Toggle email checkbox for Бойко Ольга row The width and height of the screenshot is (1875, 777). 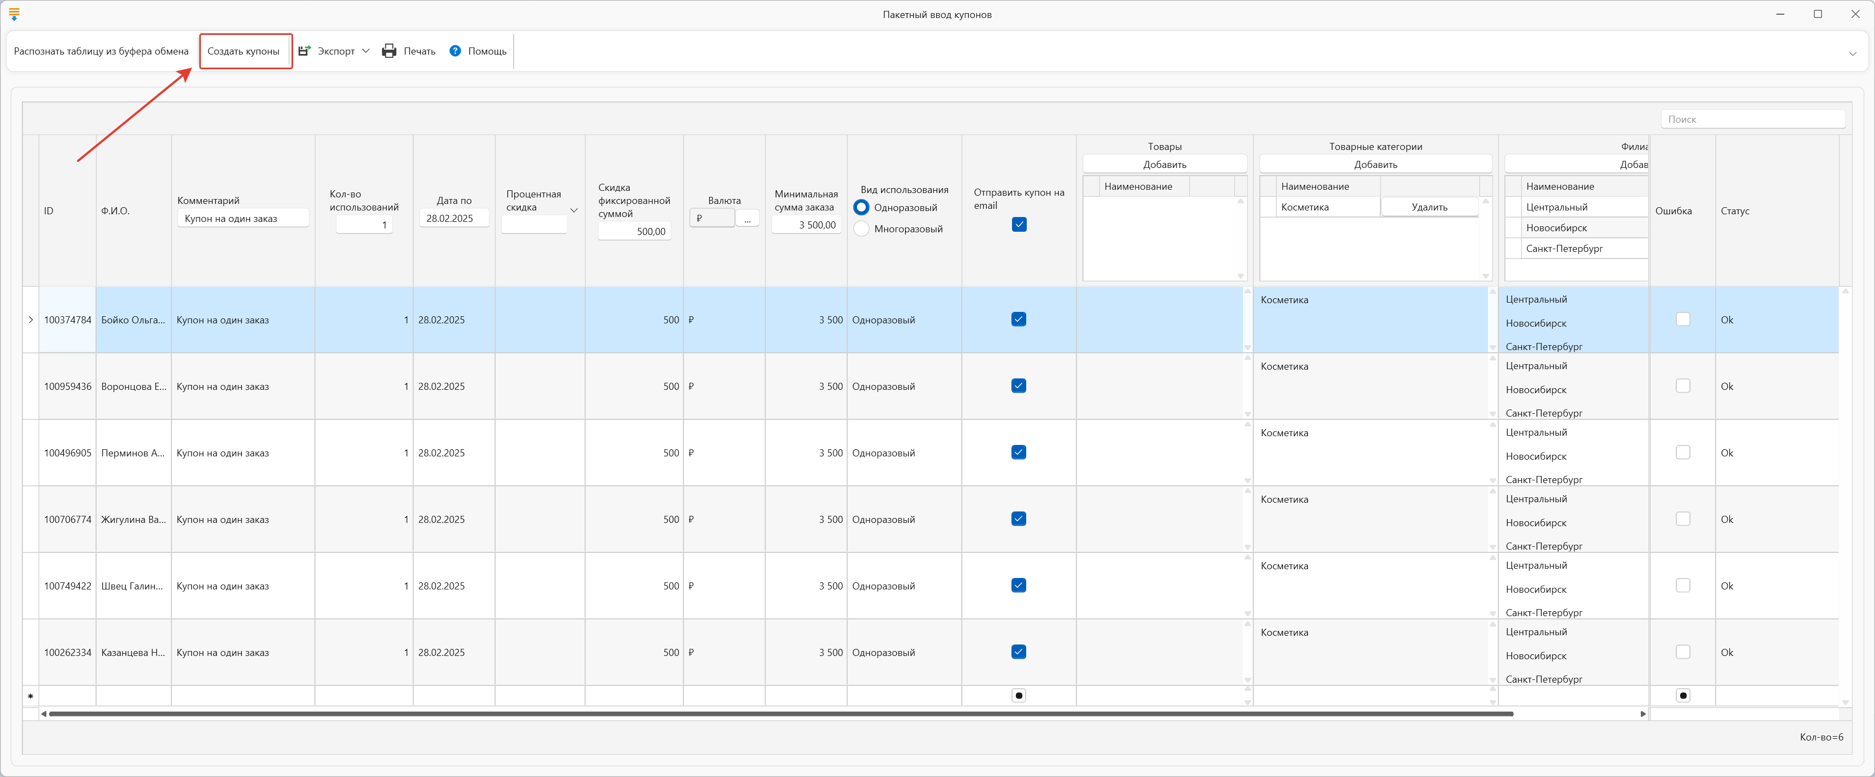pyautogui.click(x=1019, y=319)
